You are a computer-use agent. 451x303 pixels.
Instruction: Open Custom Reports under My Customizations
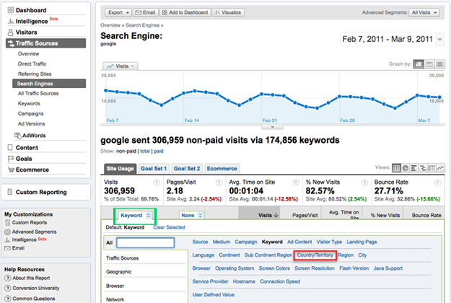click(x=30, y=222)
